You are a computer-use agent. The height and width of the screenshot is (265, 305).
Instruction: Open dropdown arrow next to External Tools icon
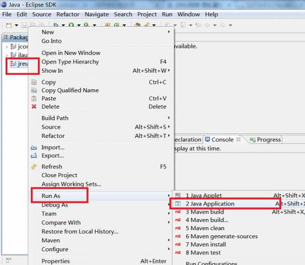(x=95, y=25)
